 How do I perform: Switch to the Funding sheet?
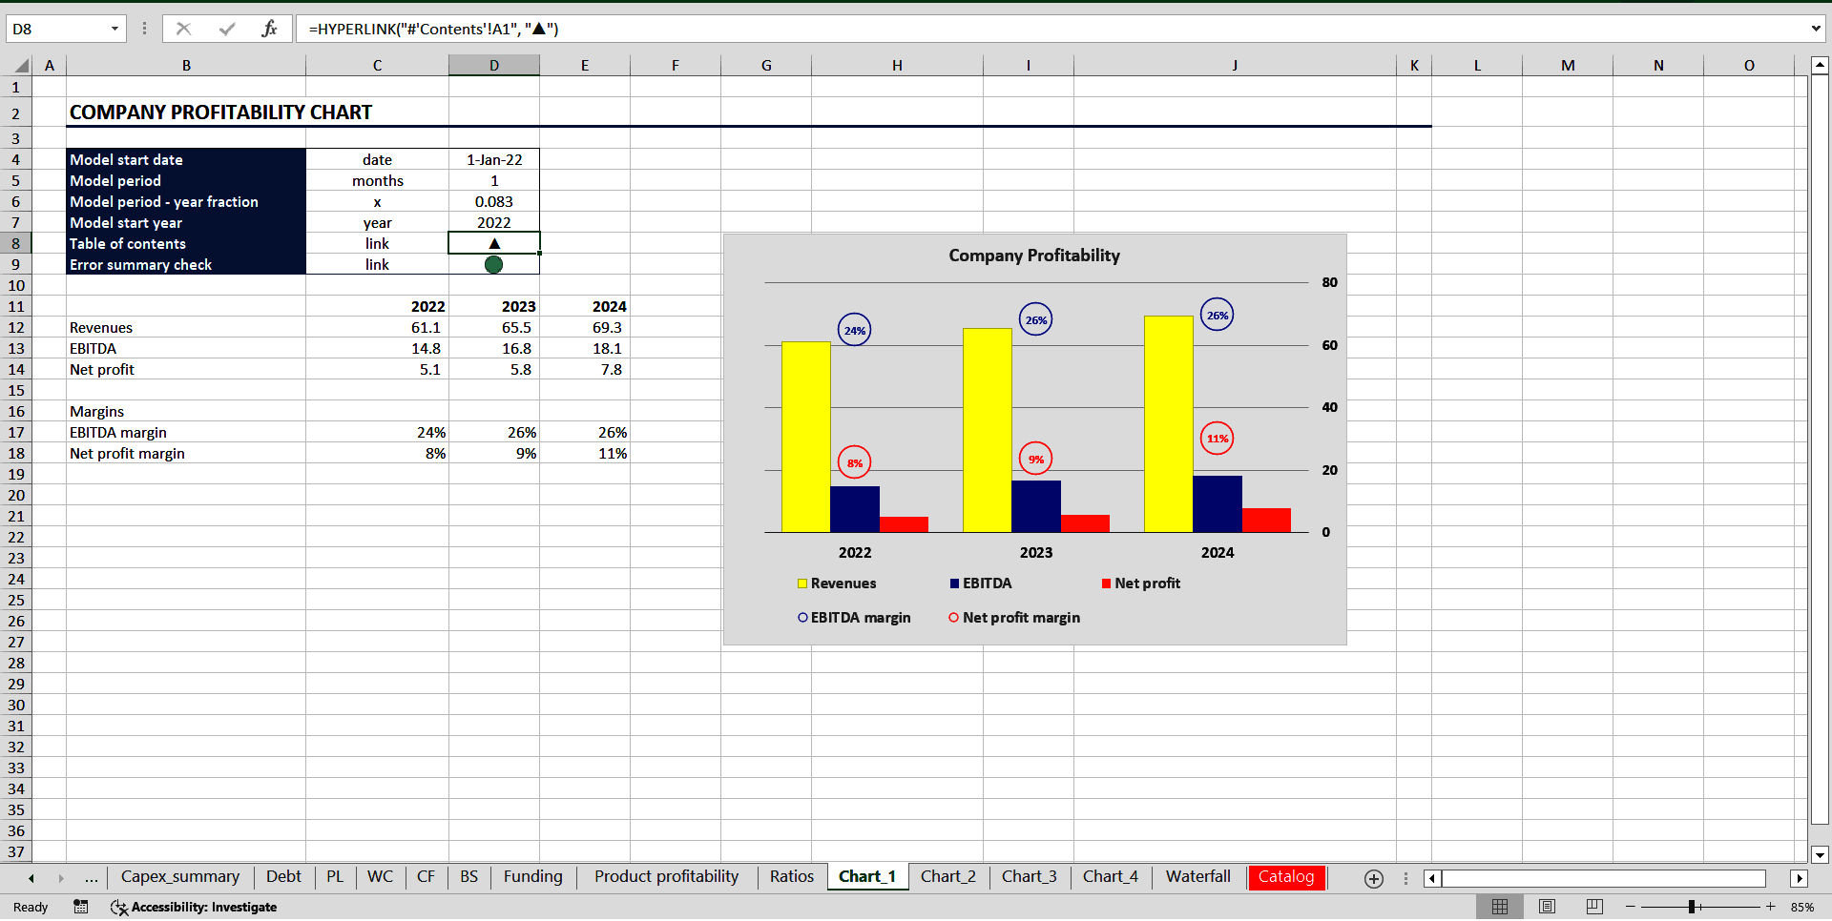coord(533,877)
